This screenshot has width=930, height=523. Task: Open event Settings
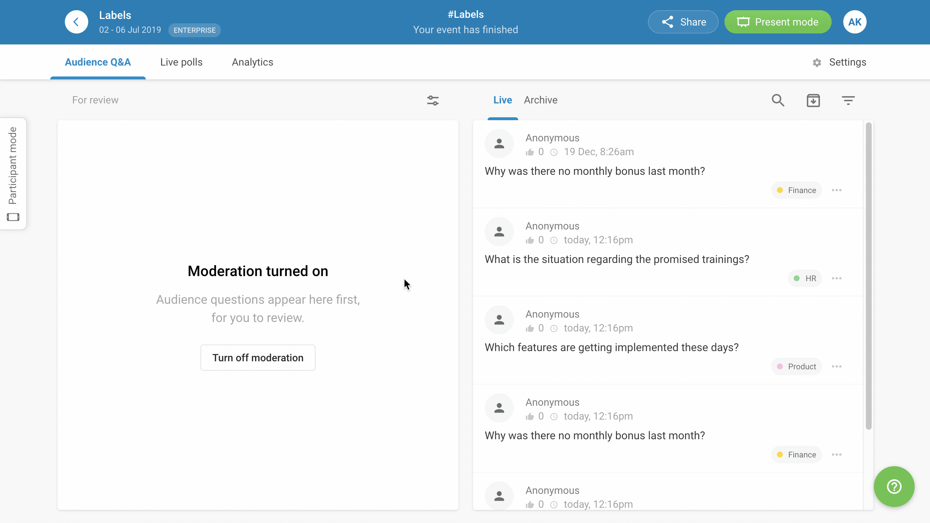click(839, 62)
